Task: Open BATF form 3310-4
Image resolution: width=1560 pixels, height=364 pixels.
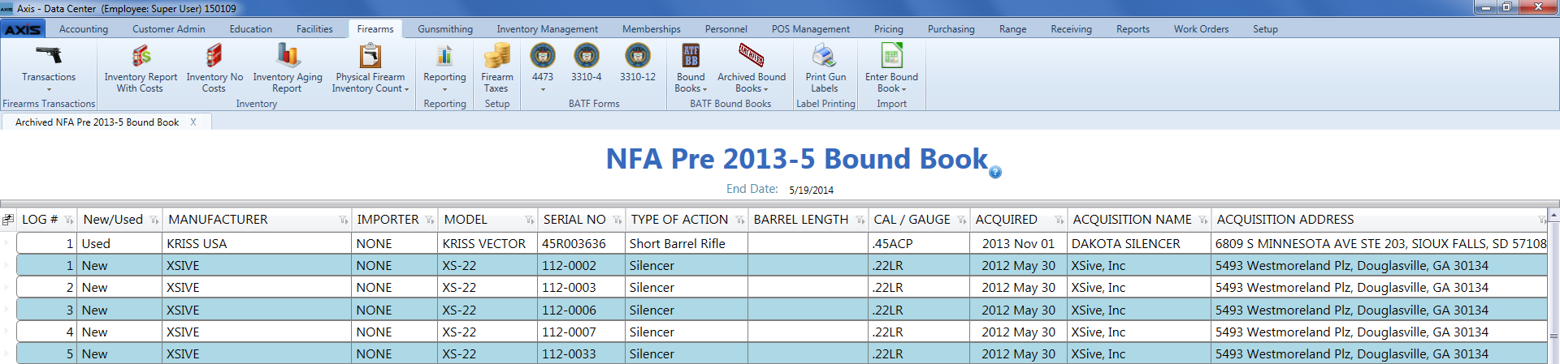Action: 587,63
